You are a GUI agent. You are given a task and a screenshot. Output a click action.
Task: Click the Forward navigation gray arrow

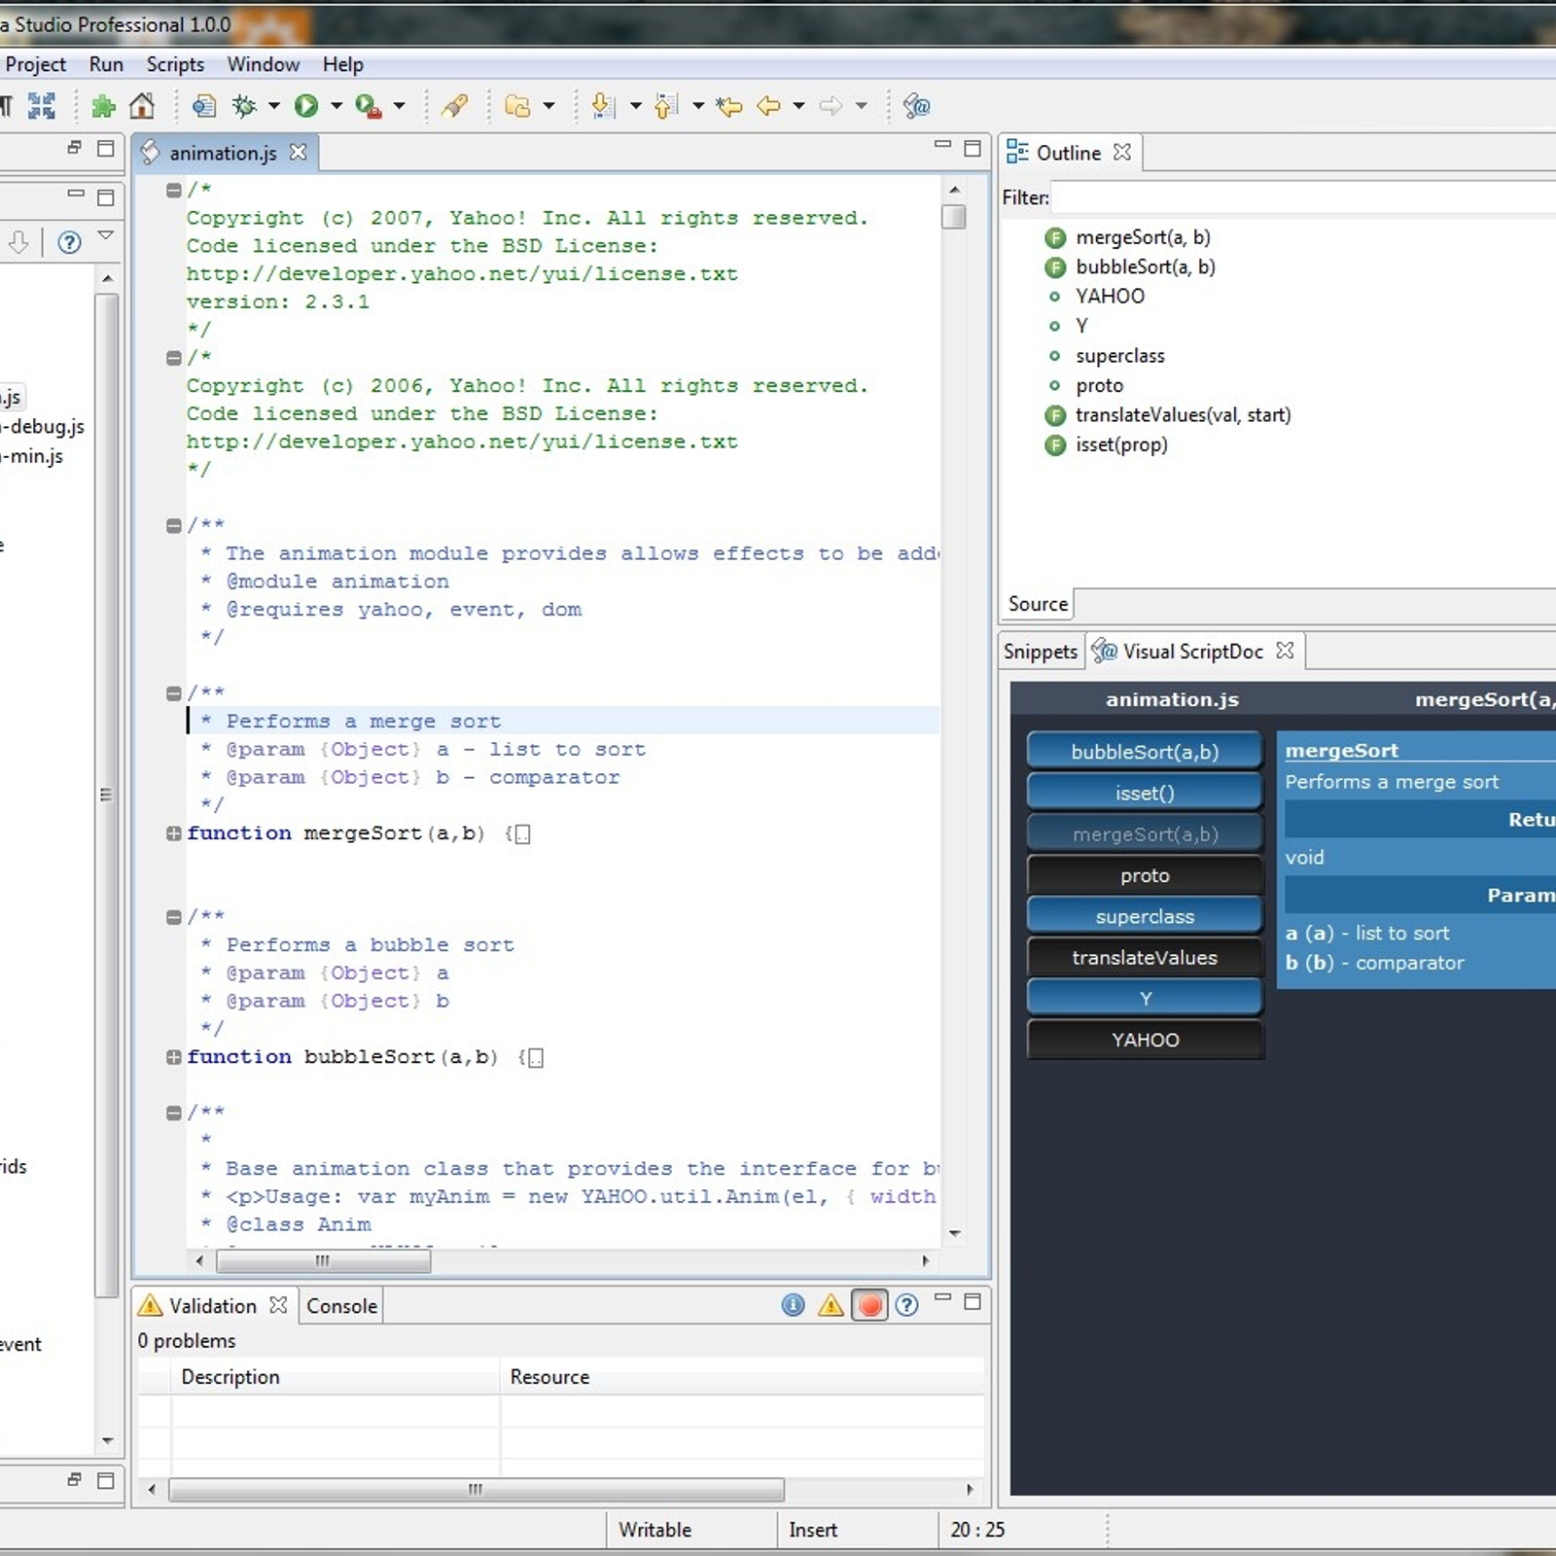pos(831,105)
